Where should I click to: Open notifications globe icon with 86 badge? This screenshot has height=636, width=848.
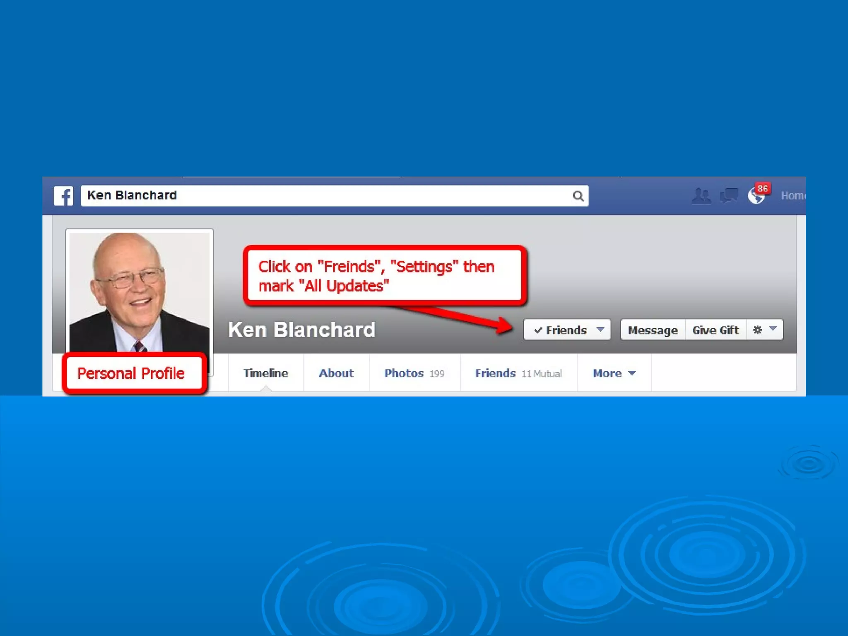[x=756, y=195]
